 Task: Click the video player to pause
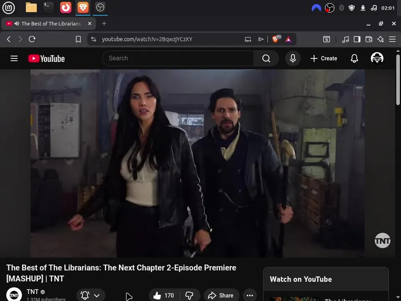(x=198, y=163)
